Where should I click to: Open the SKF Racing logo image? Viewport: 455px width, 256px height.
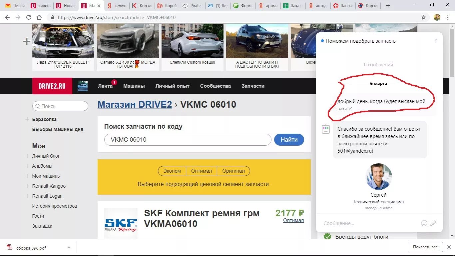point(121,223)
